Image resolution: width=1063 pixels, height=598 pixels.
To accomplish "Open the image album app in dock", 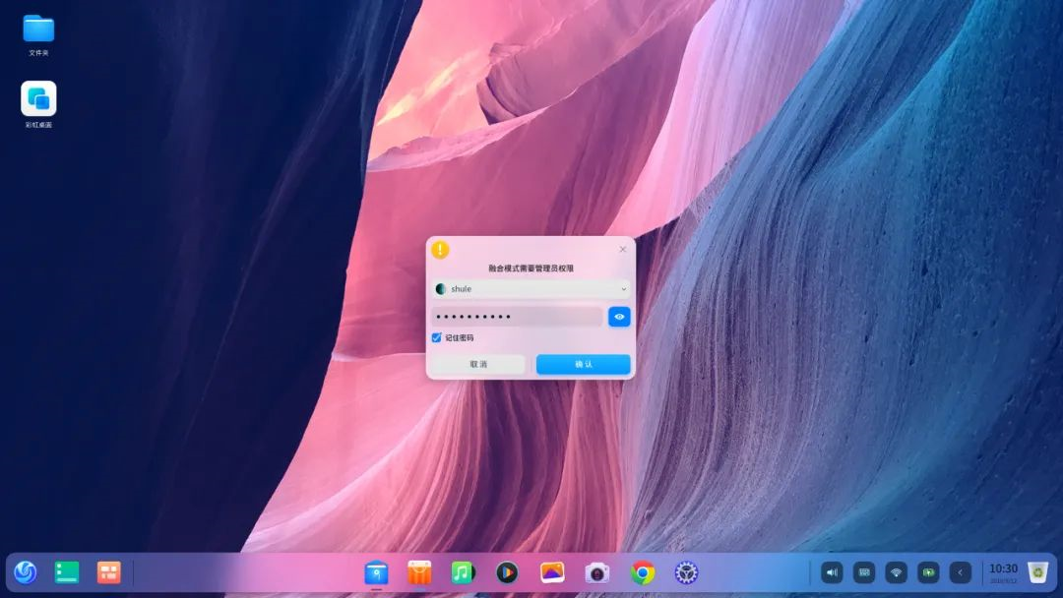I will tap(552, 573).
